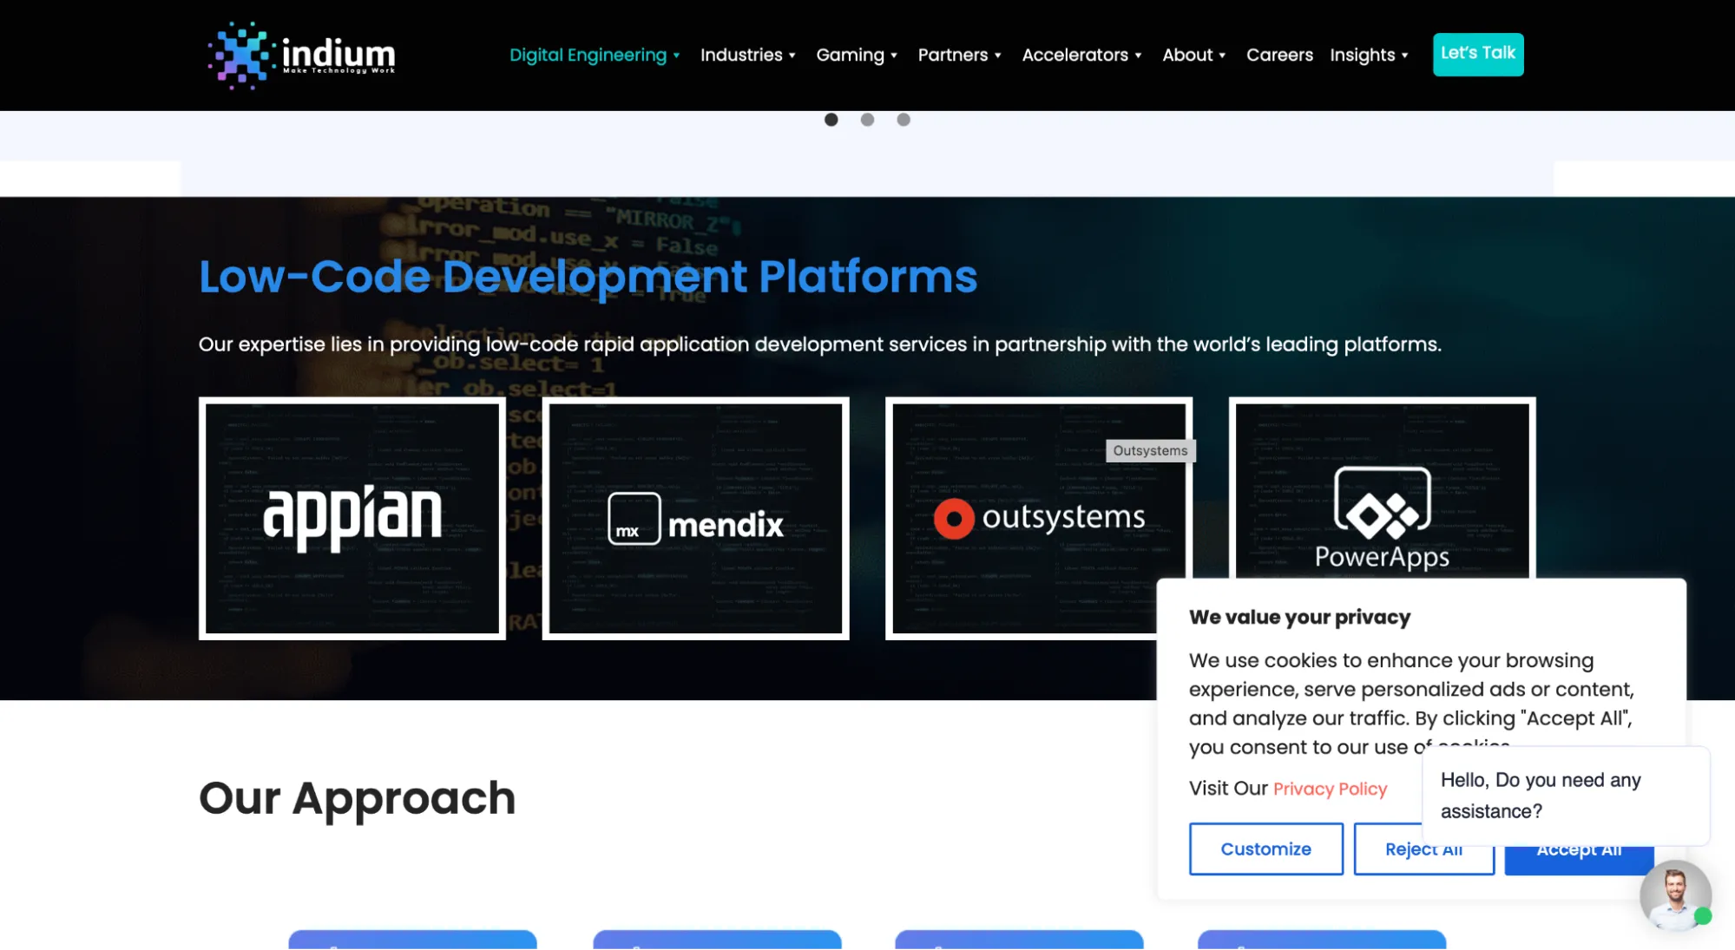Screen dimensions: 1735x950
Task: Select the first carousel dot
Action: coord(831,120)
